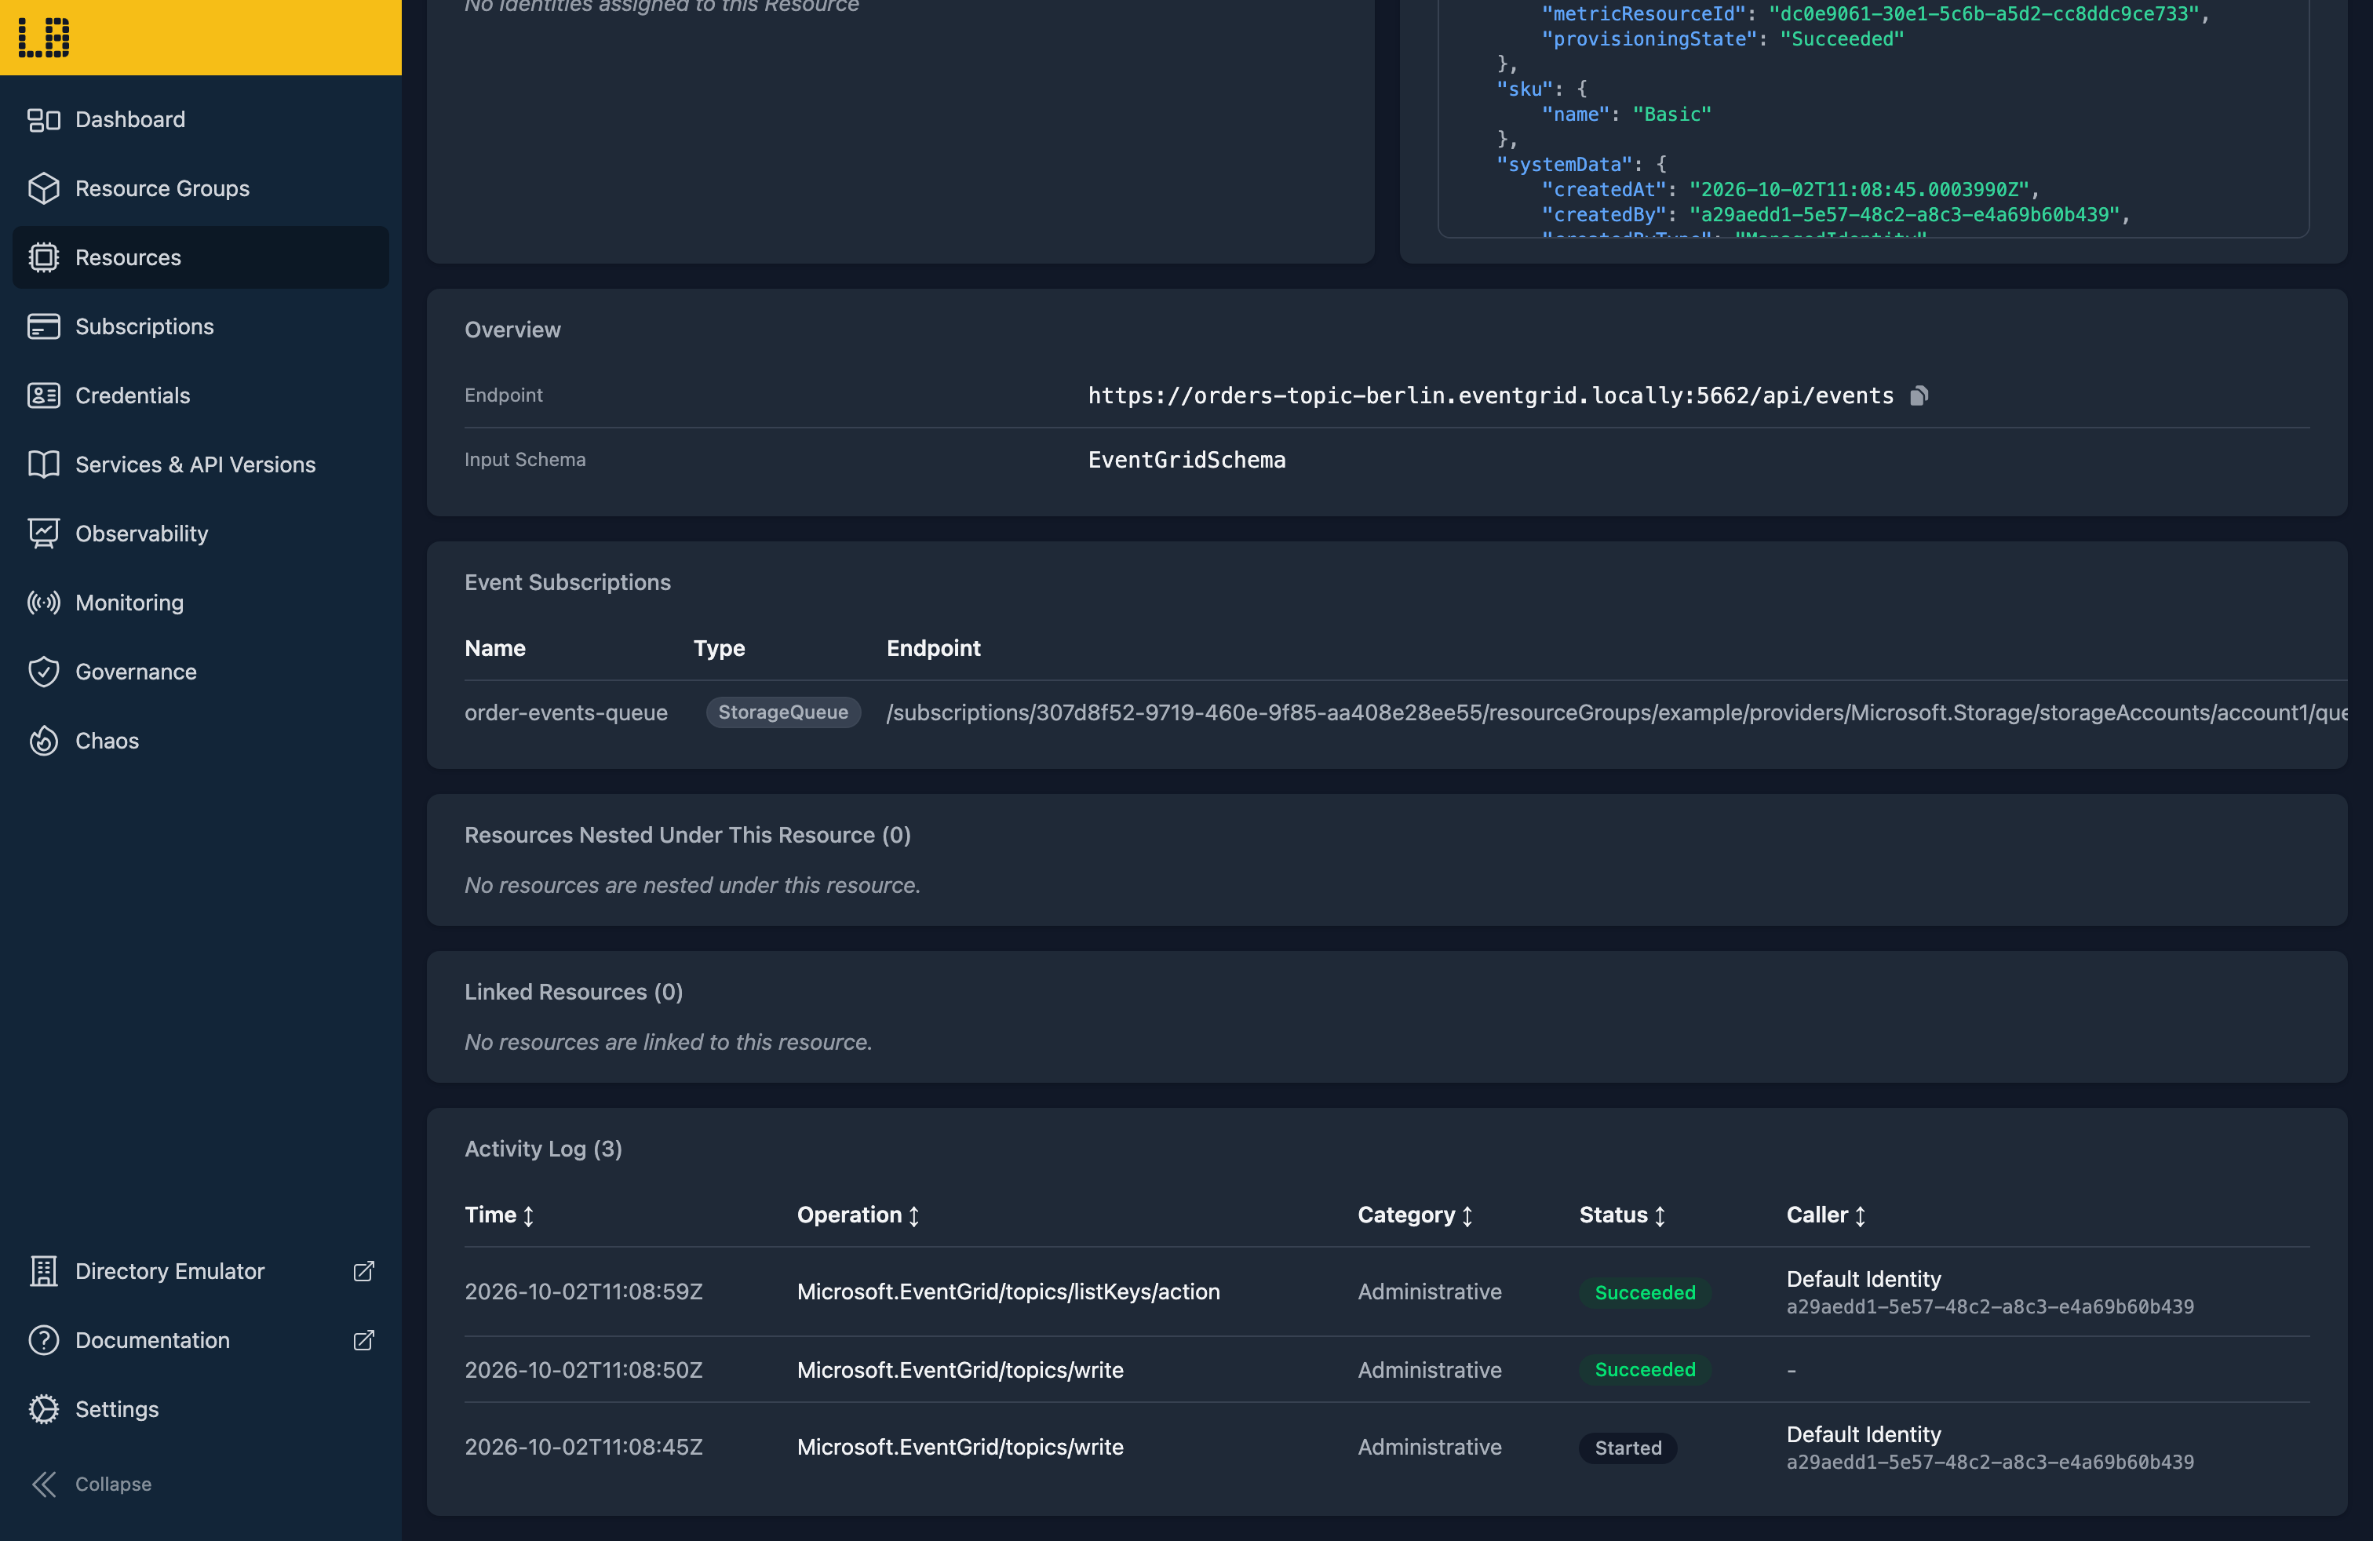Select the order-events-queue subscription name
The height and width of the screenshot is (1541, 2373).
(x=567, y=712)
